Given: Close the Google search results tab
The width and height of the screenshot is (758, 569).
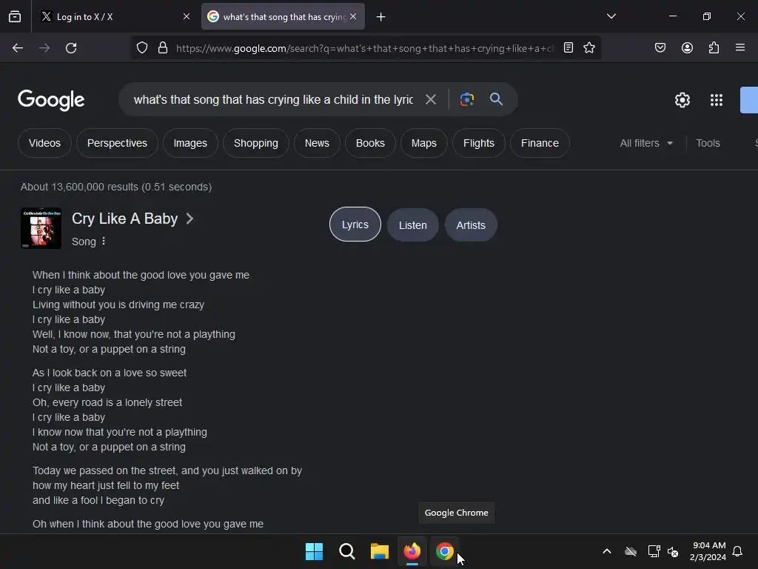Looking at the screenshot, I should point(353,16).
